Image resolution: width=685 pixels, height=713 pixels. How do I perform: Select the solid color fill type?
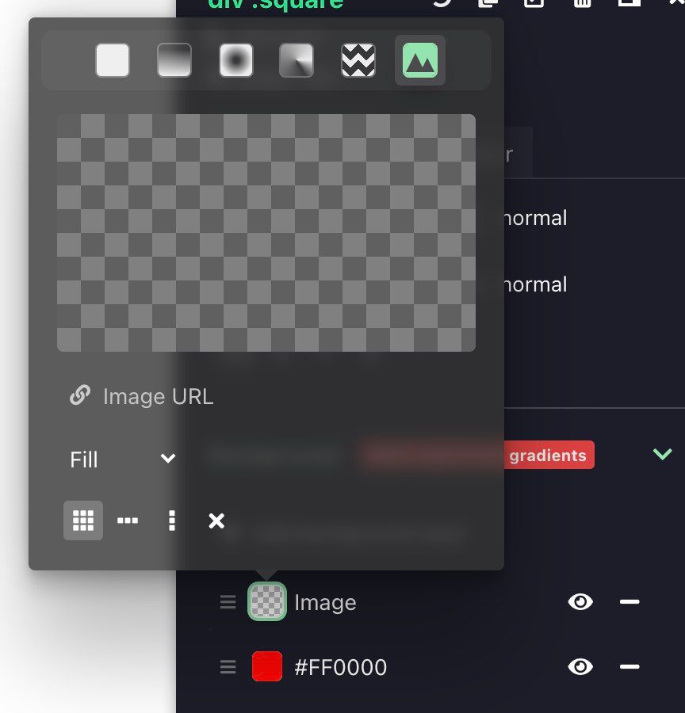pos(113,60)
